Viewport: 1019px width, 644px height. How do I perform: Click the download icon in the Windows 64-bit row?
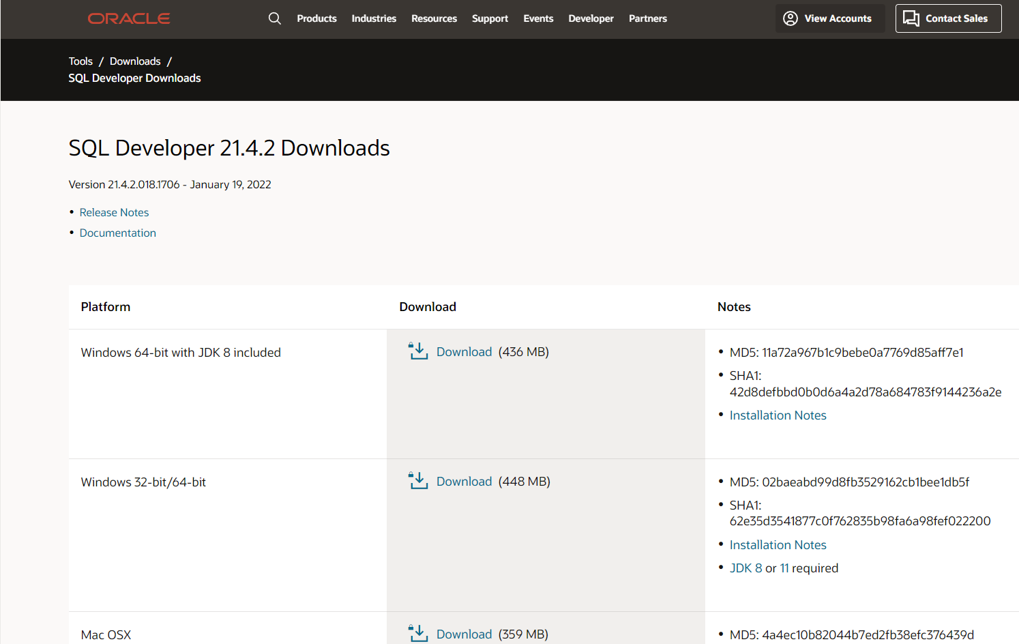coord(418,351)
